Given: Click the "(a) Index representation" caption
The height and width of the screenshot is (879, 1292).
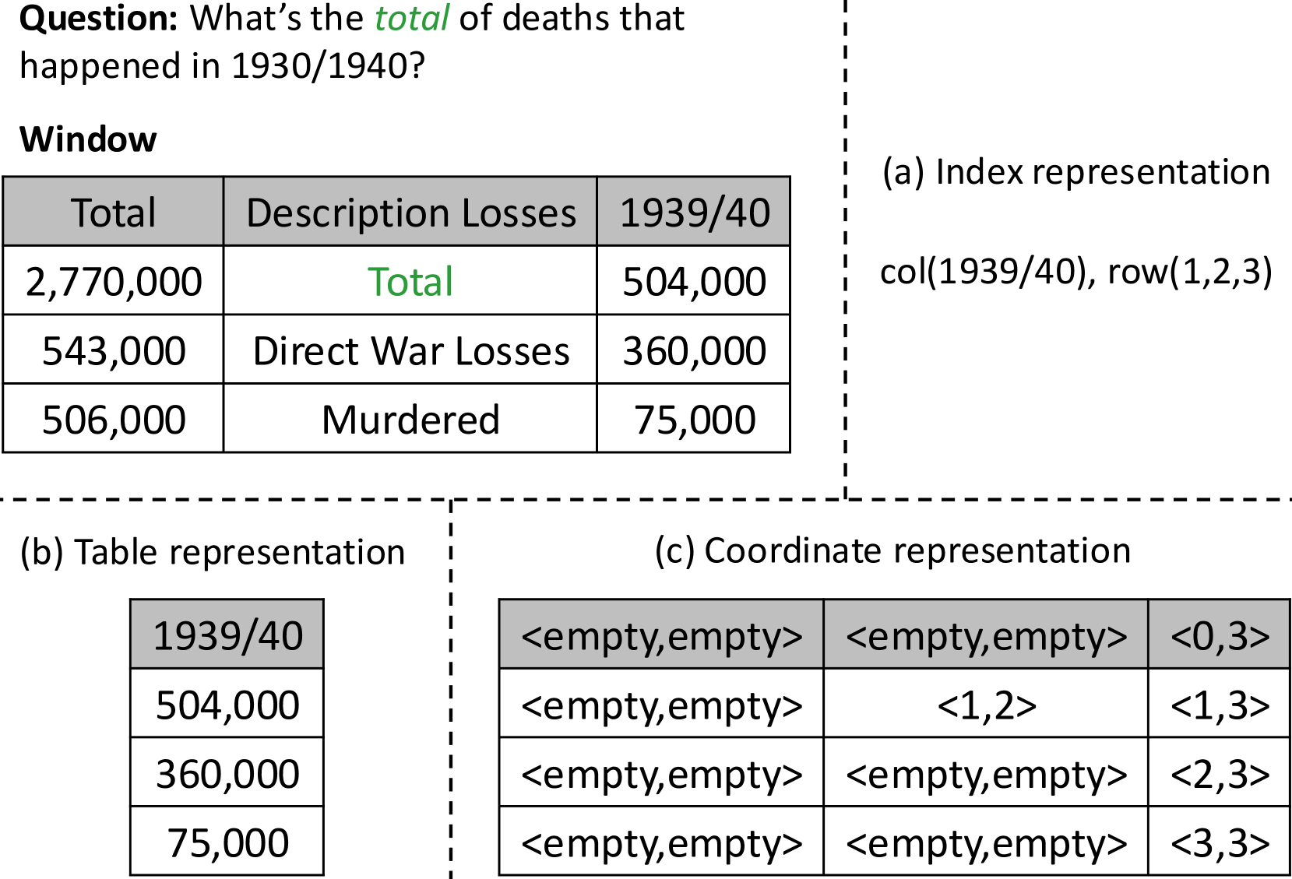Looking at the screenshot, I should [x=1075, y=172].
